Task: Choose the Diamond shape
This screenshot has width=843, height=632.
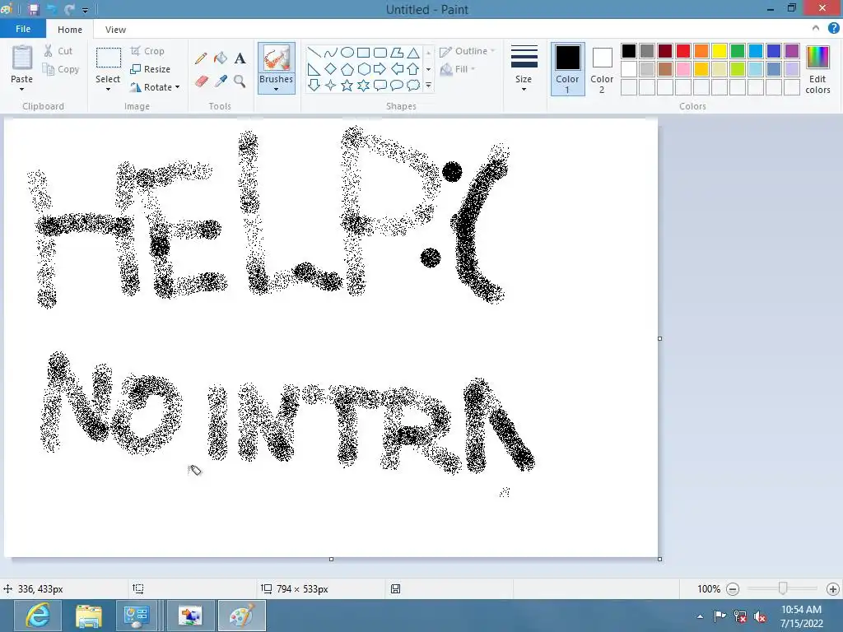Action: click(331, 69)
